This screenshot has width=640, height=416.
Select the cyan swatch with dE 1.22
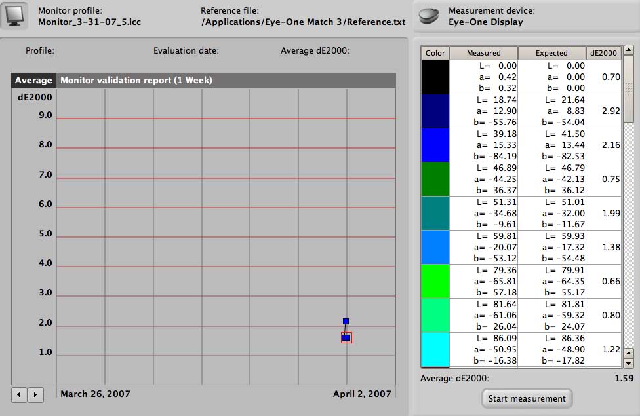point(435,350)
